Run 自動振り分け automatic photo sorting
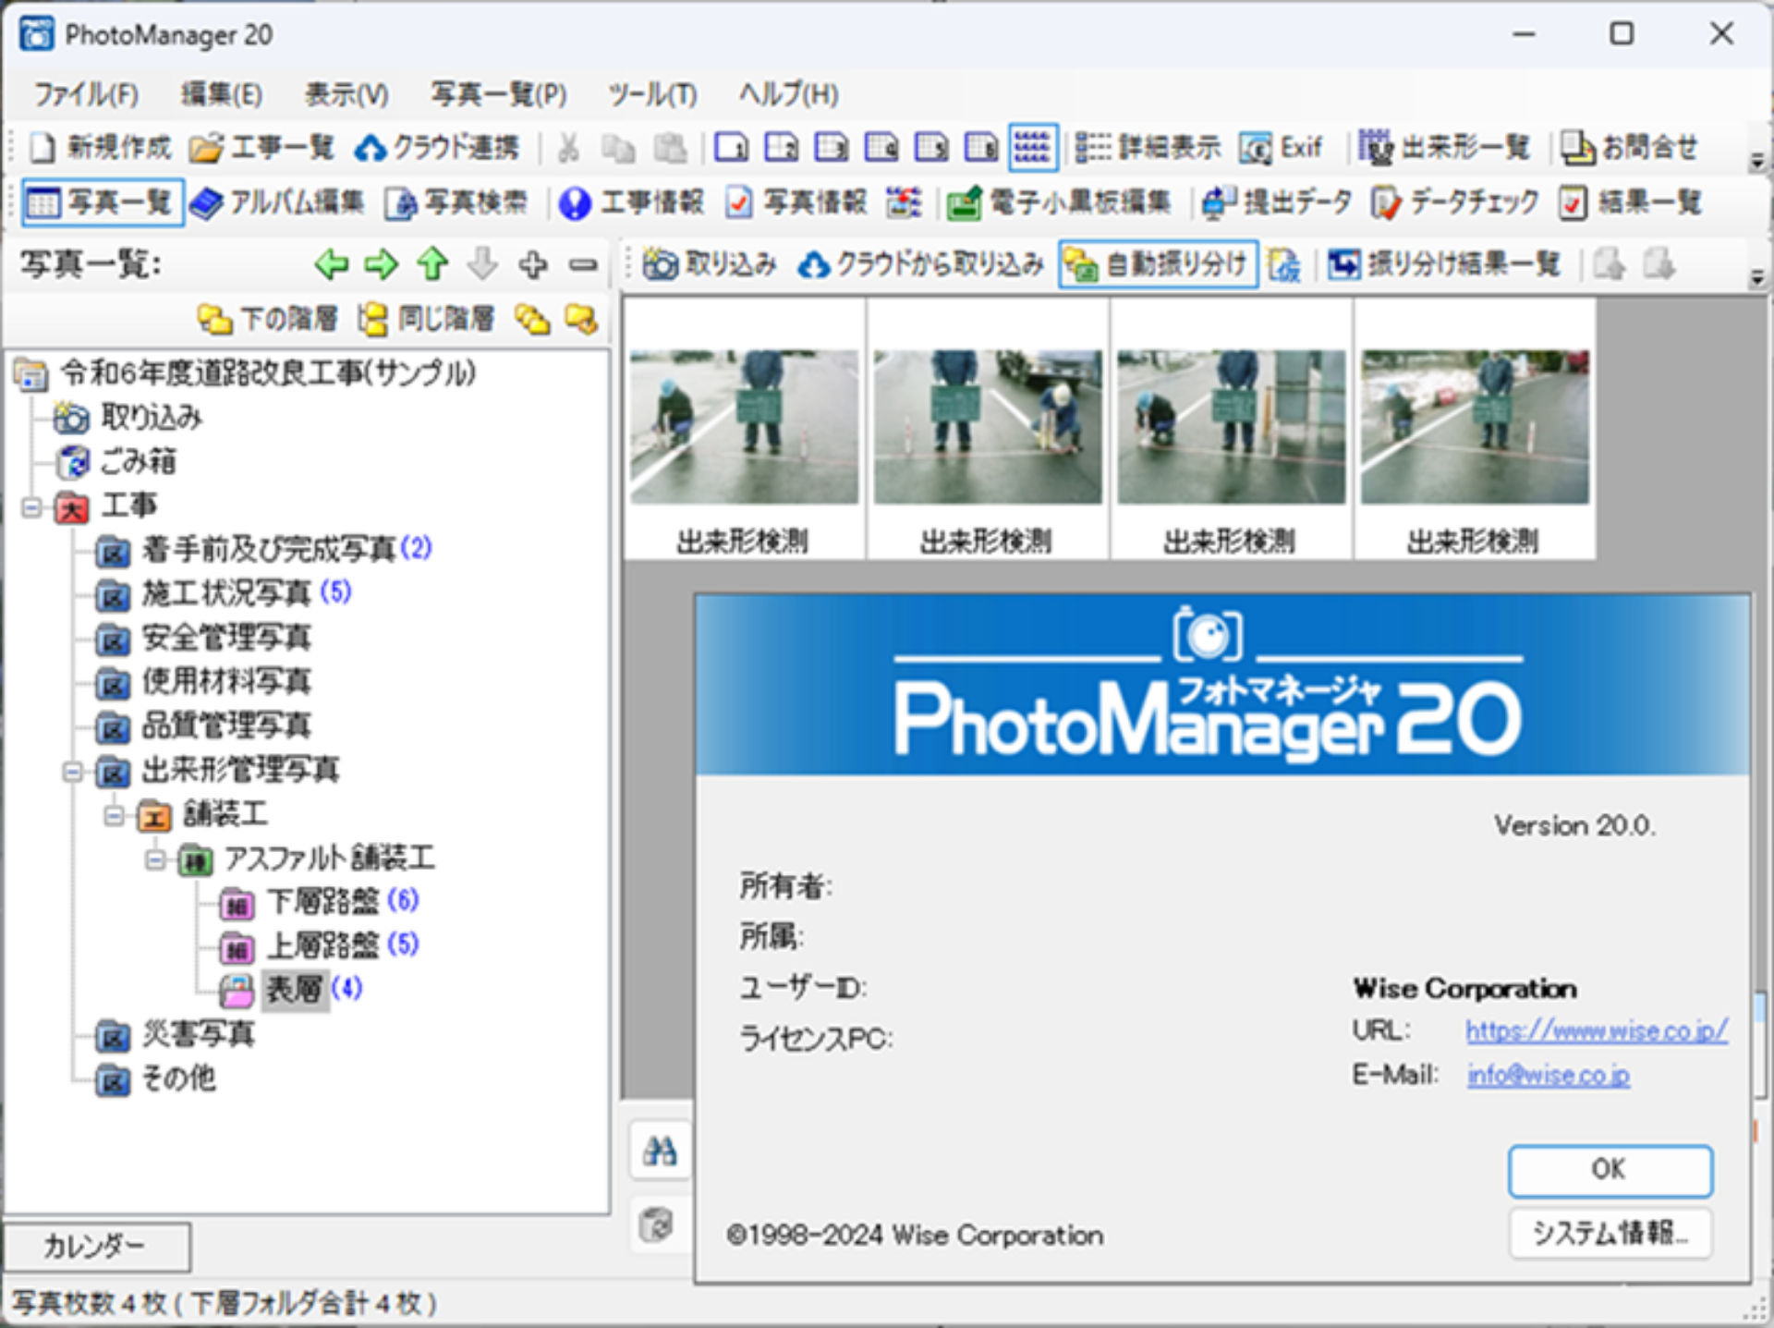 pyautogui.click(x=1158, y=263)
